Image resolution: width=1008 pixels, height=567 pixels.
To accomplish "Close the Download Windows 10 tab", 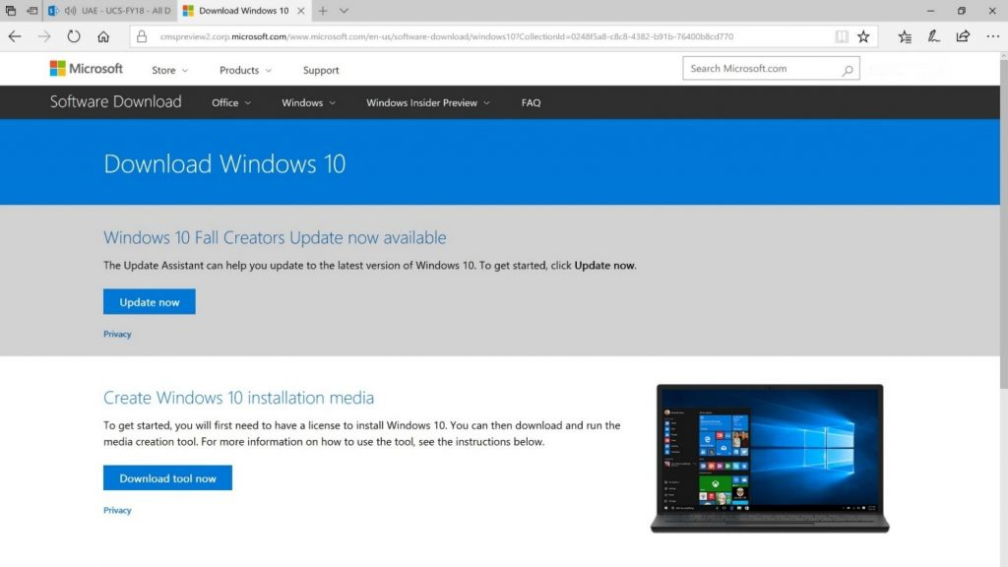I will pos(301,11).
